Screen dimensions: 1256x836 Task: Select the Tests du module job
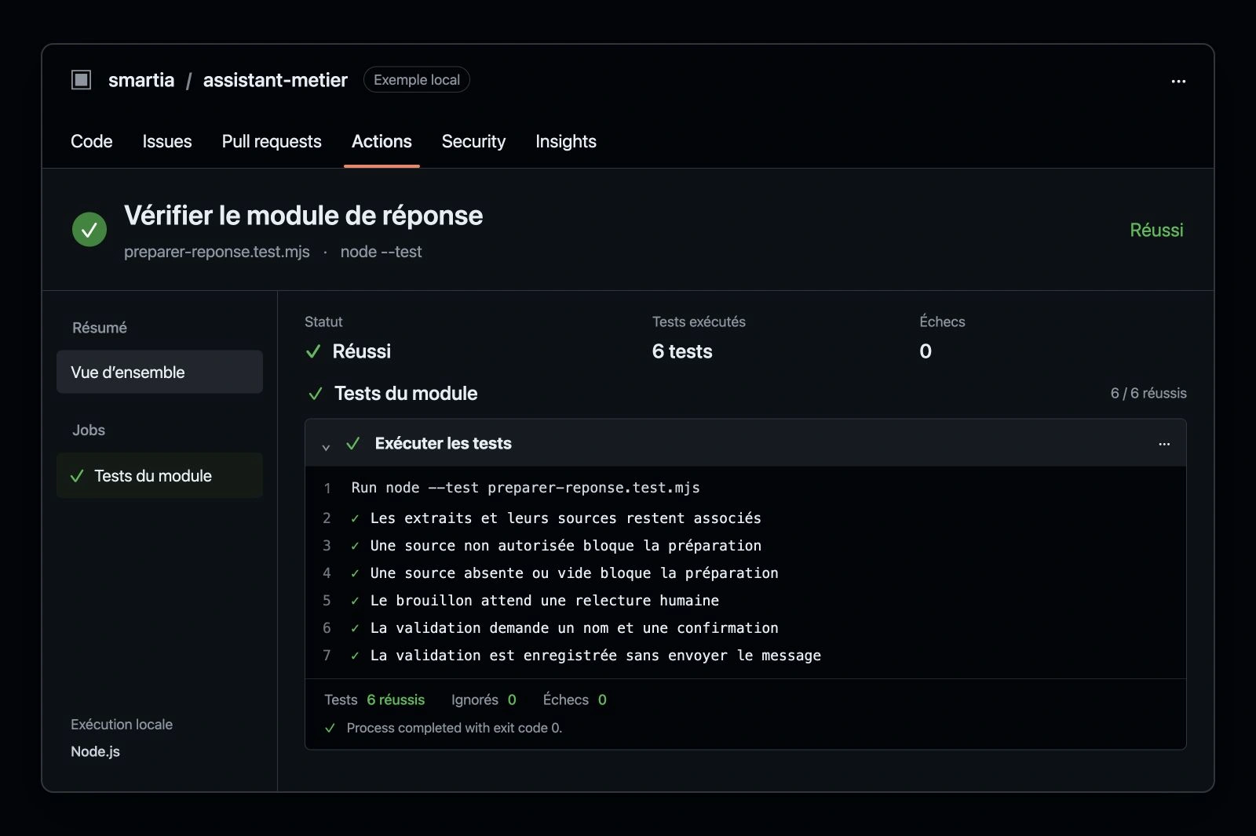(x=159, y=475)
